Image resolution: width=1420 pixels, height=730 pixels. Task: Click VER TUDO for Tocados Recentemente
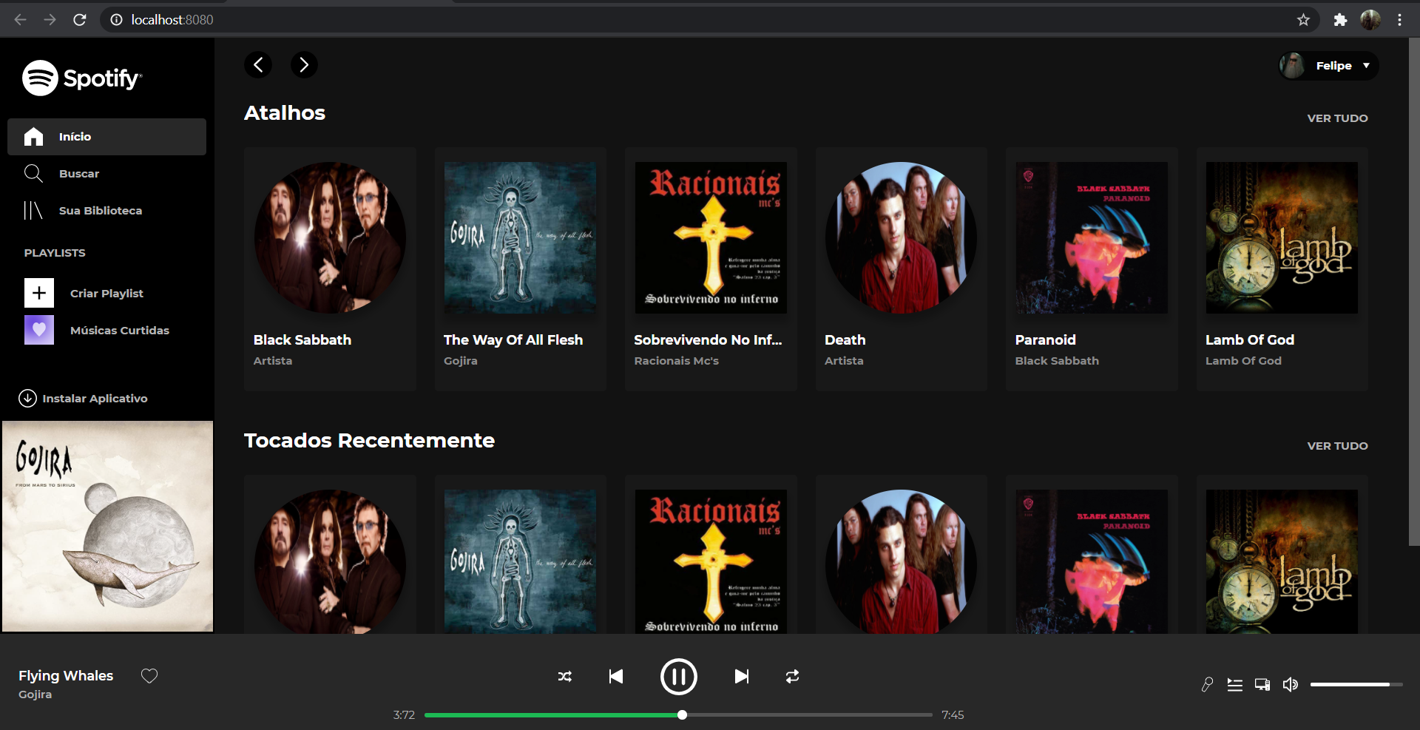click(x=1337, y=446)
